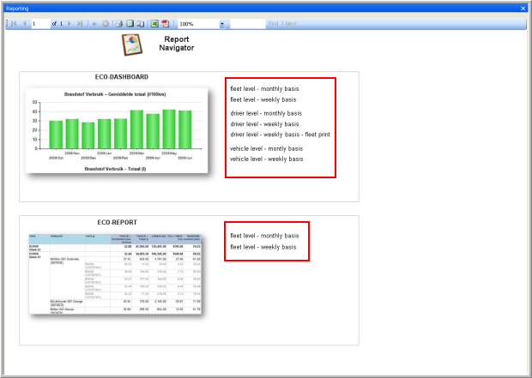Export report to Excel icon
This screenshot has height=378, width=532.
(154, 24)
